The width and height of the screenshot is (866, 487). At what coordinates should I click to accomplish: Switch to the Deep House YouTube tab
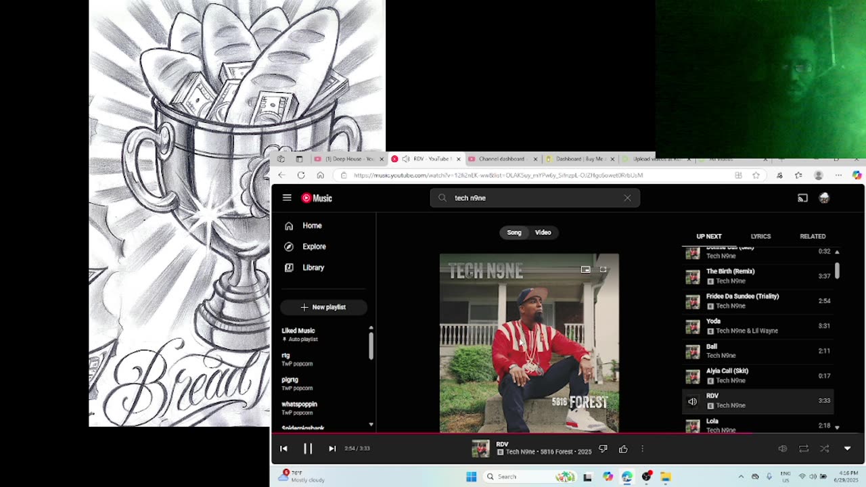pos(349,159)
